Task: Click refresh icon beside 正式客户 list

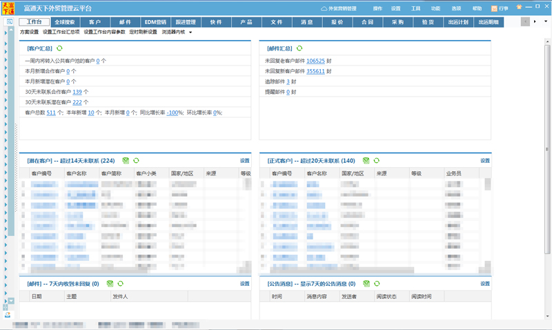Action: pos(377,160)
